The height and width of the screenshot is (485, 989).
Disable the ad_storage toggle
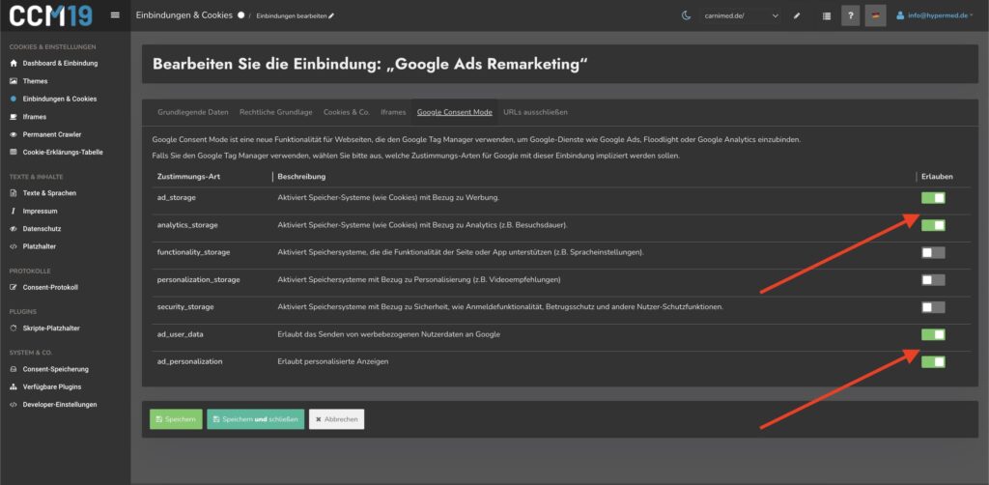coord(933,198)
